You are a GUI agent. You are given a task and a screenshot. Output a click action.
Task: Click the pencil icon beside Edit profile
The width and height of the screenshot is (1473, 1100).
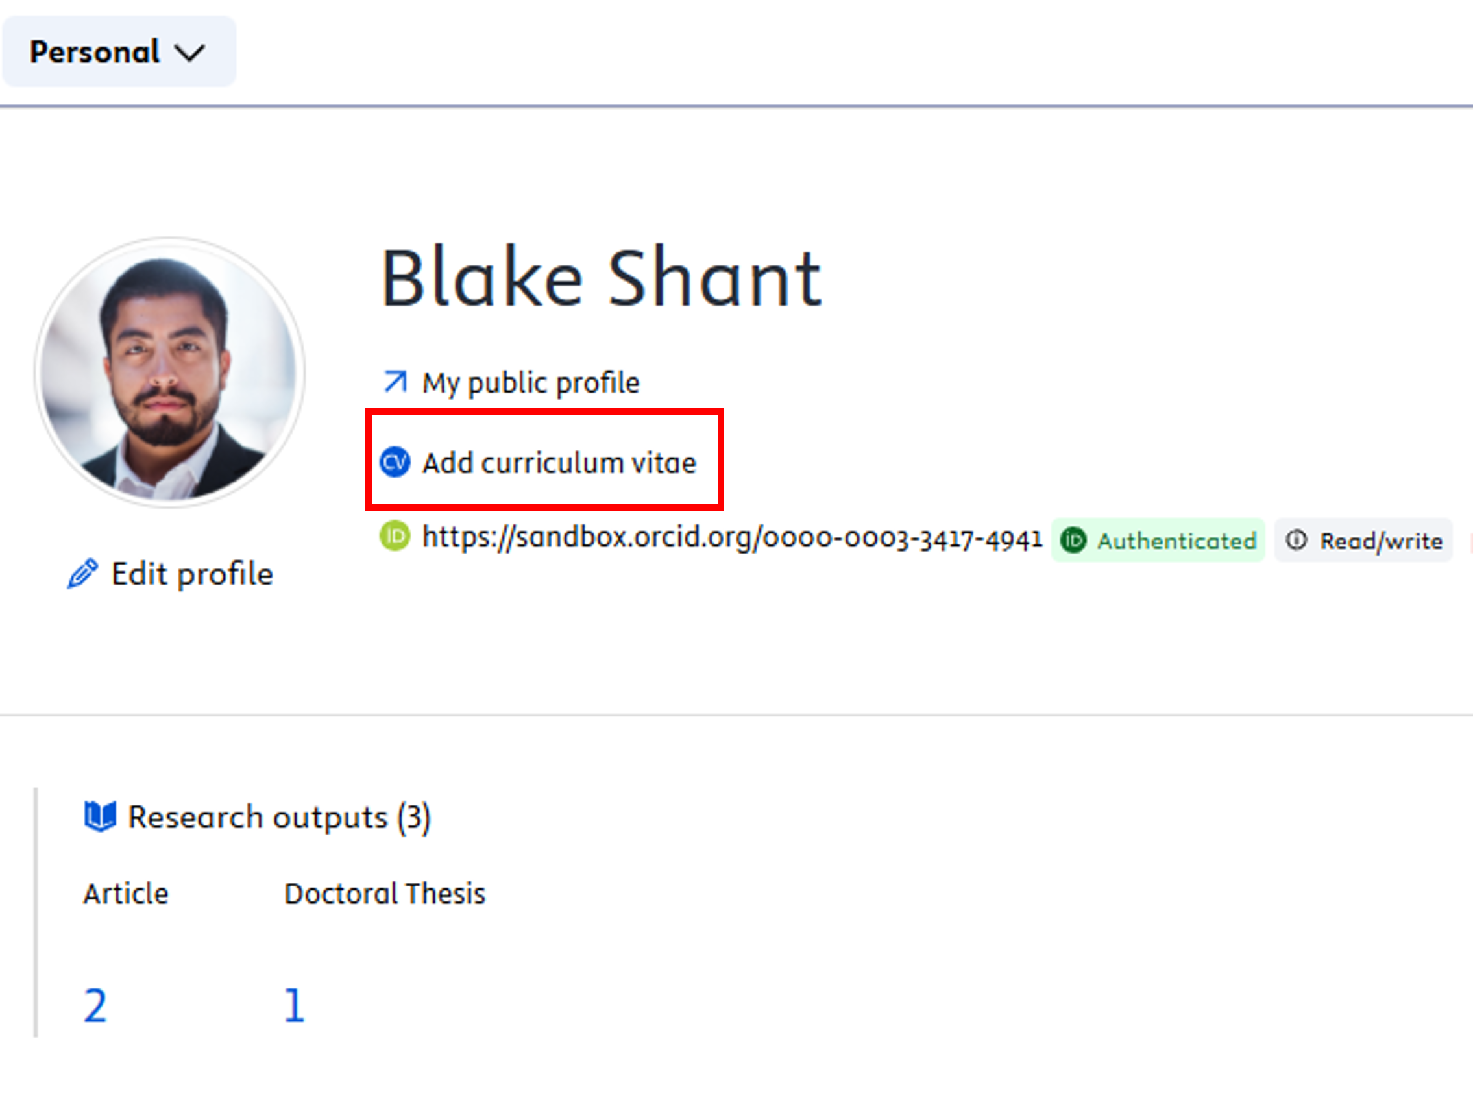click(82, 574)
